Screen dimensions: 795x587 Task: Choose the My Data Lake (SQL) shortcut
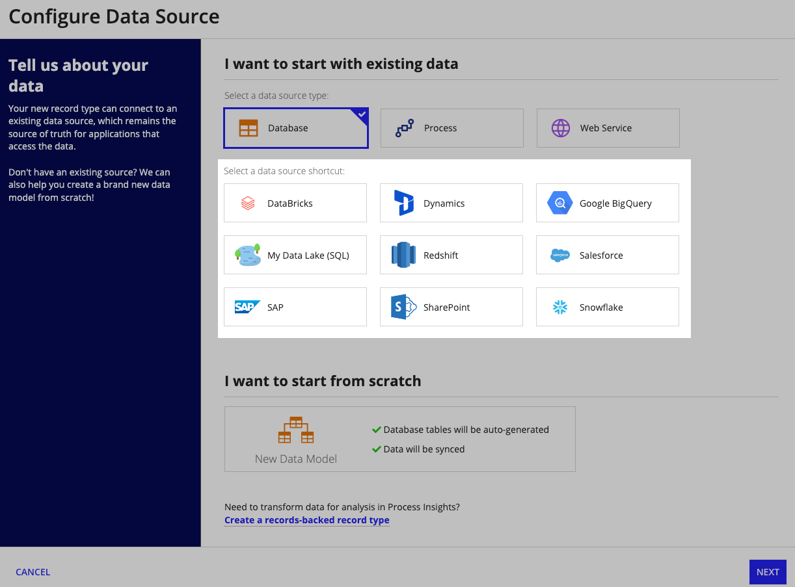295,255
